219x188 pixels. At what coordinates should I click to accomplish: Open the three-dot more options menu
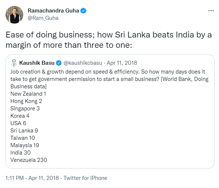pos(211,11)
